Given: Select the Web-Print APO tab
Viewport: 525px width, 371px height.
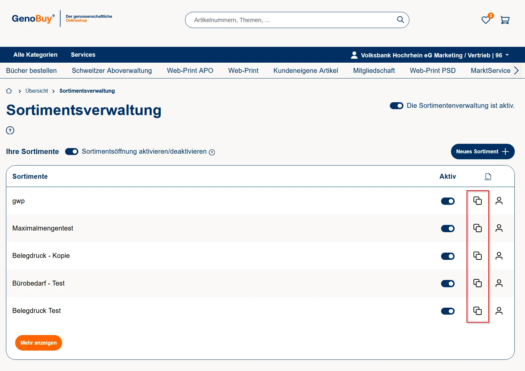Looking at the screenshot, I should tap(190, 71).
